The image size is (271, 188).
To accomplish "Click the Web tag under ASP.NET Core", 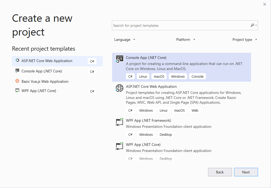I will pos(195,110).
